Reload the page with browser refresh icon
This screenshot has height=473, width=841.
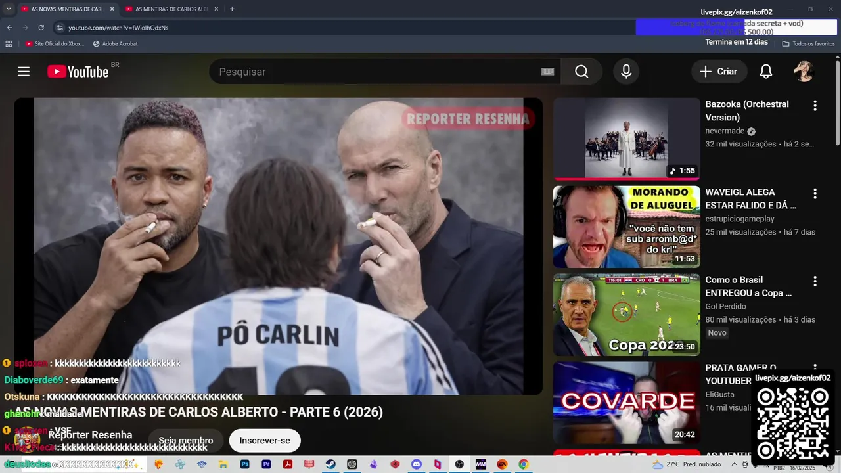(41, 28)
